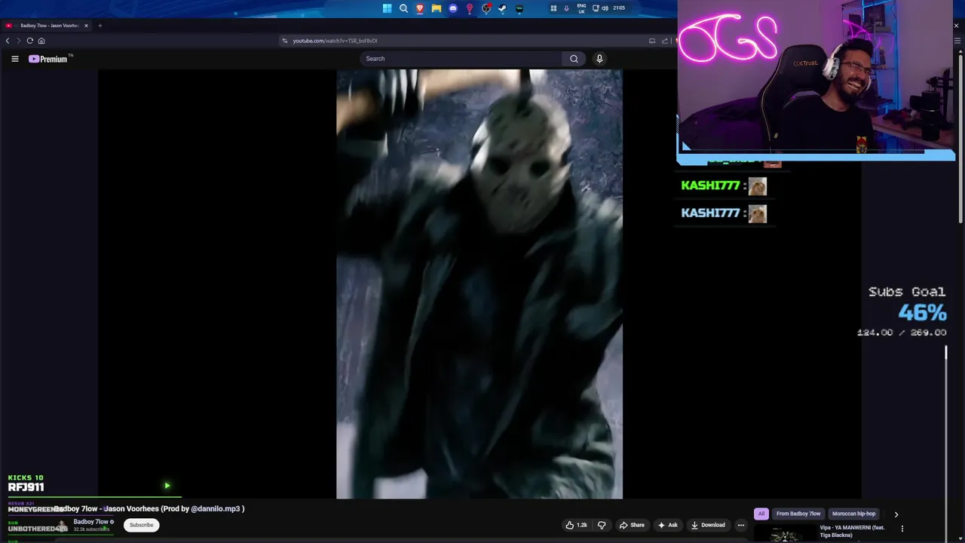This screenshot has width=965, height=543.
Task: Open Brave browser from the taskbar
Action: pyautogui.click(x=420, y=8)
